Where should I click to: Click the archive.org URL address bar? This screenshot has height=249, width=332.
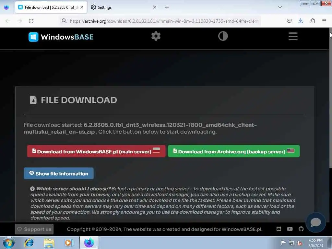point(164,21)
